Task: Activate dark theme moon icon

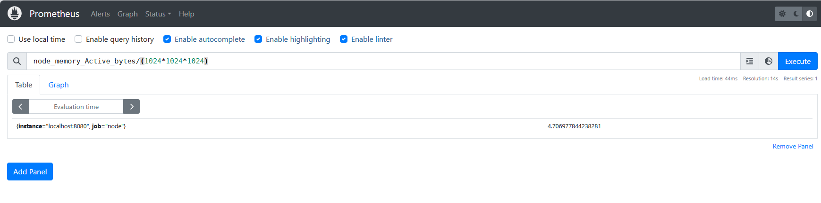Action: point(796,14)
